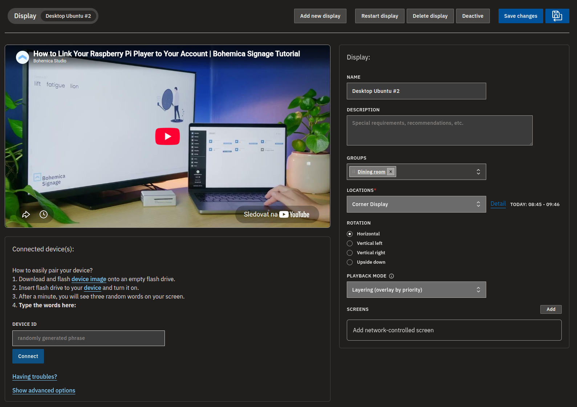
Task: Click the watch later clock icon
Action: tap(44, 214)
